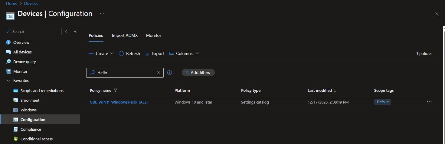
Task: Sort by Last modified column
Action: (320, 91)
